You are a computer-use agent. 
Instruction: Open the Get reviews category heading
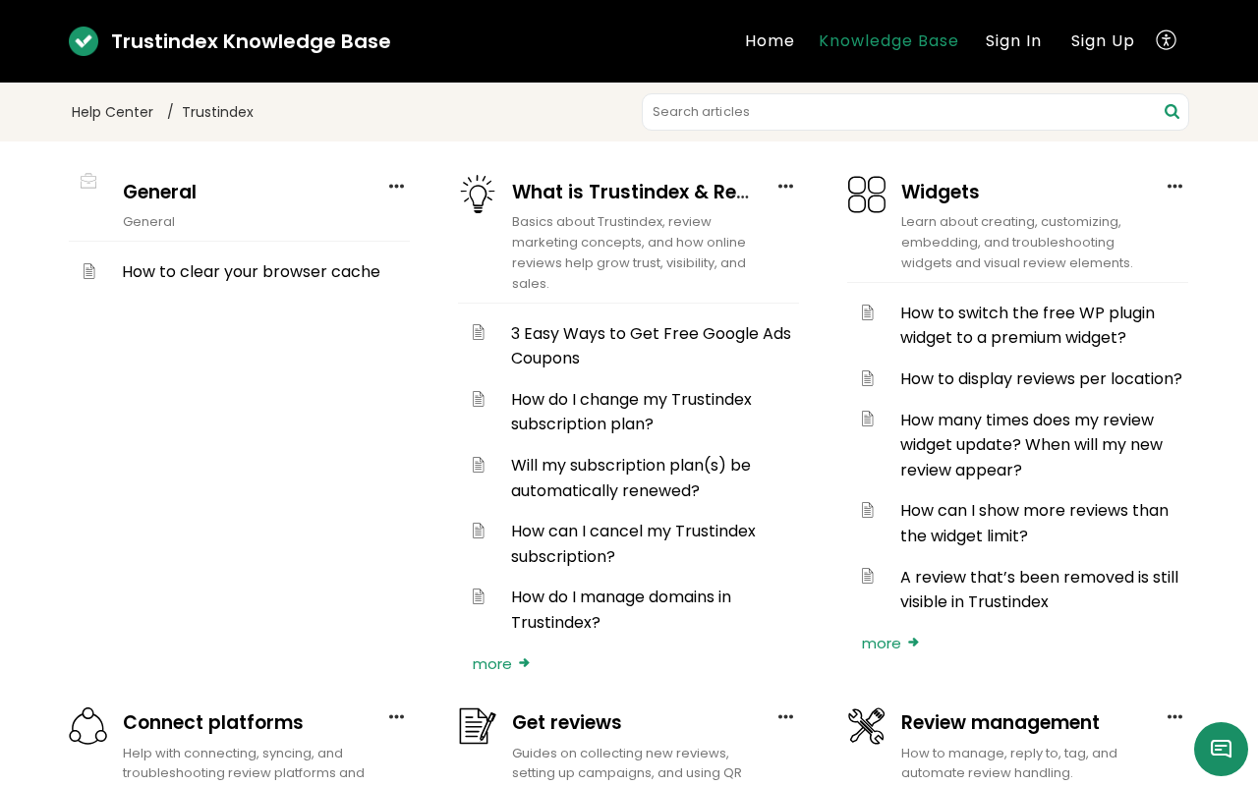coord(567,722)
